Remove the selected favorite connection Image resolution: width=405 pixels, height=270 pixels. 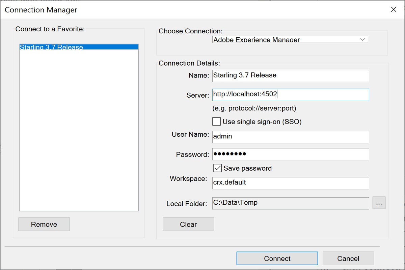coord(44,224)
